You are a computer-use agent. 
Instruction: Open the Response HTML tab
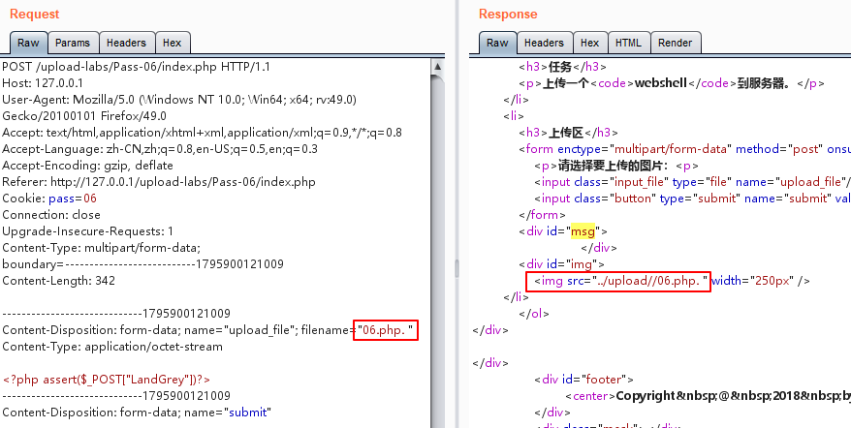(x=628, y=43)
